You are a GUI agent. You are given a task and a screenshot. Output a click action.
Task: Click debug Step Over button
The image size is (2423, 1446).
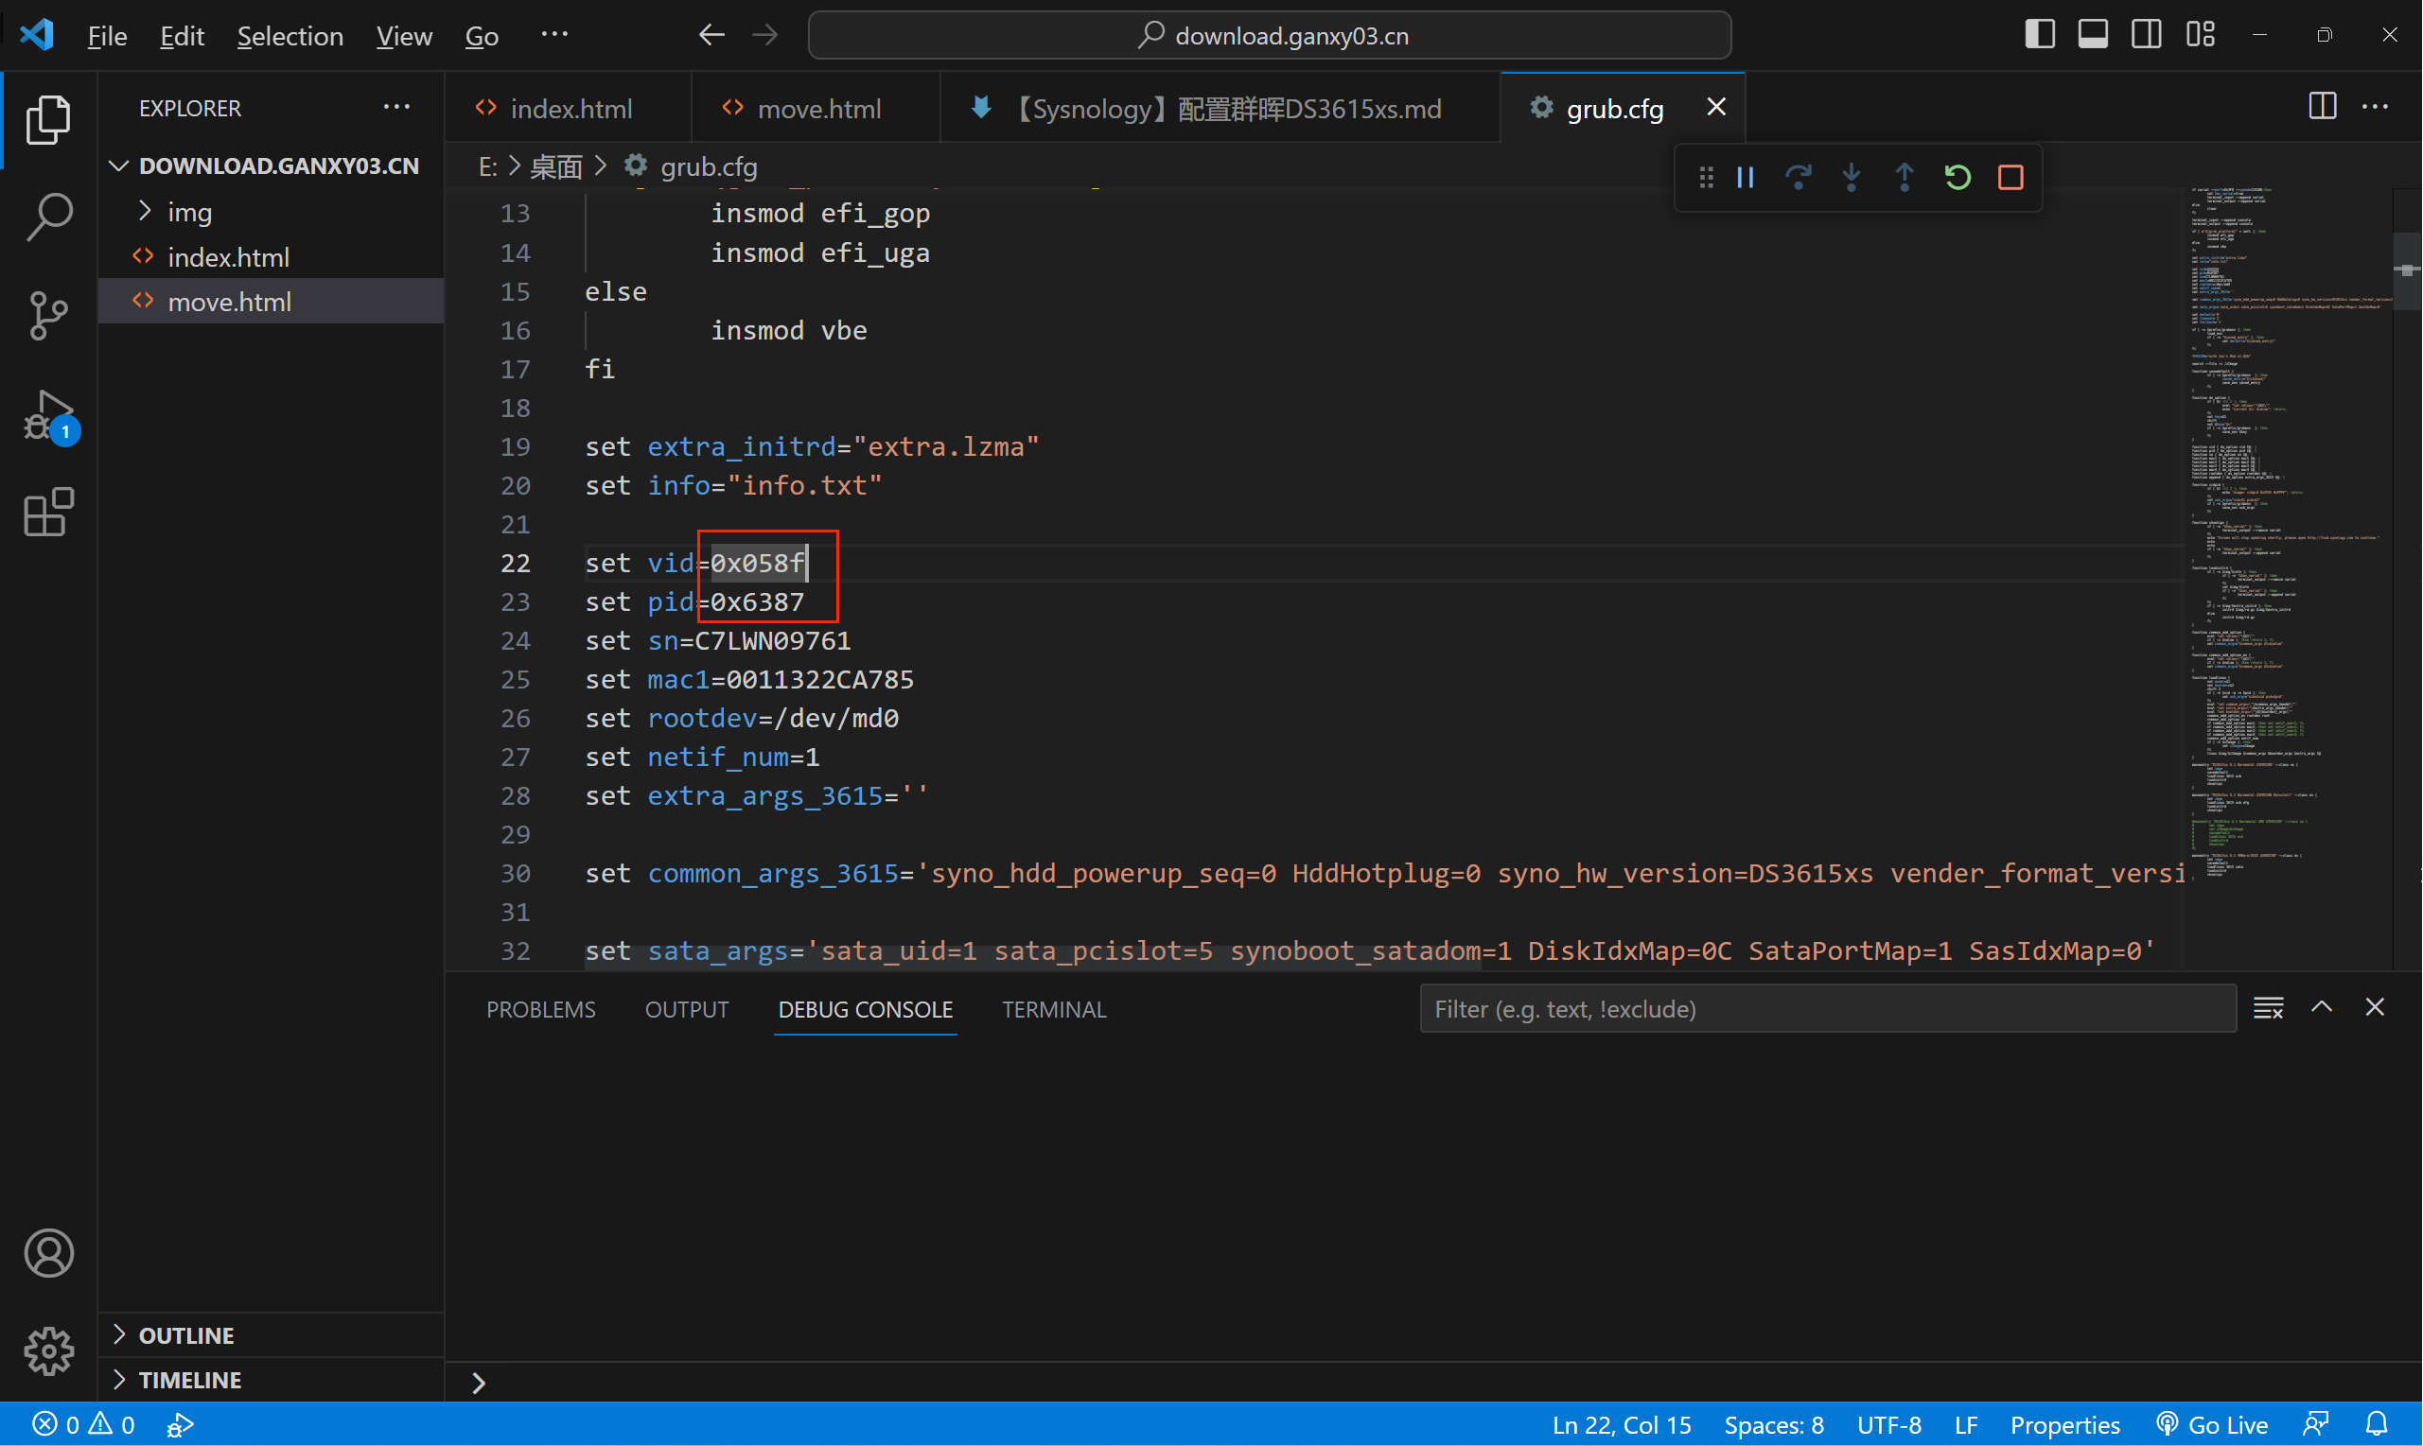point(1799,178)
